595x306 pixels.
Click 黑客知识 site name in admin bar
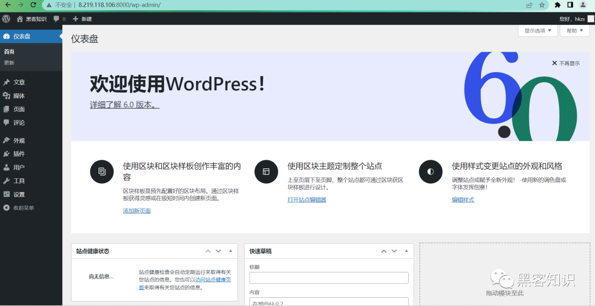pos(36,19)
